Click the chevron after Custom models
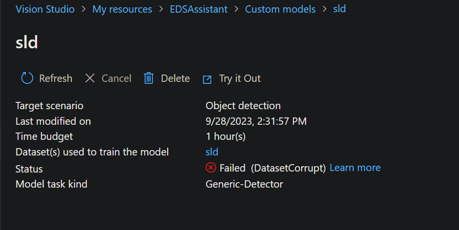Screen dimensions: 459x230 [x=325, y=9]
